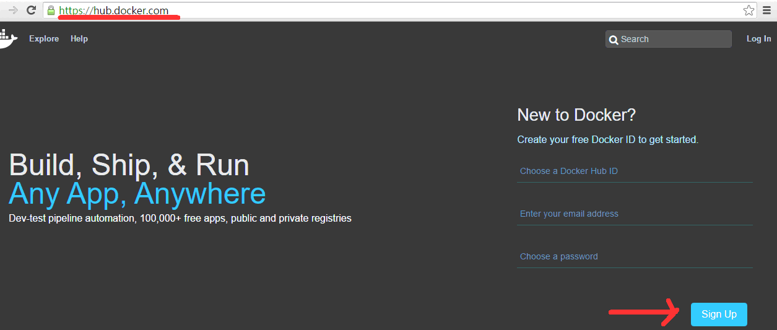Open the Chrome hamburger menu
777x330 pixels.
pos(766,10)
